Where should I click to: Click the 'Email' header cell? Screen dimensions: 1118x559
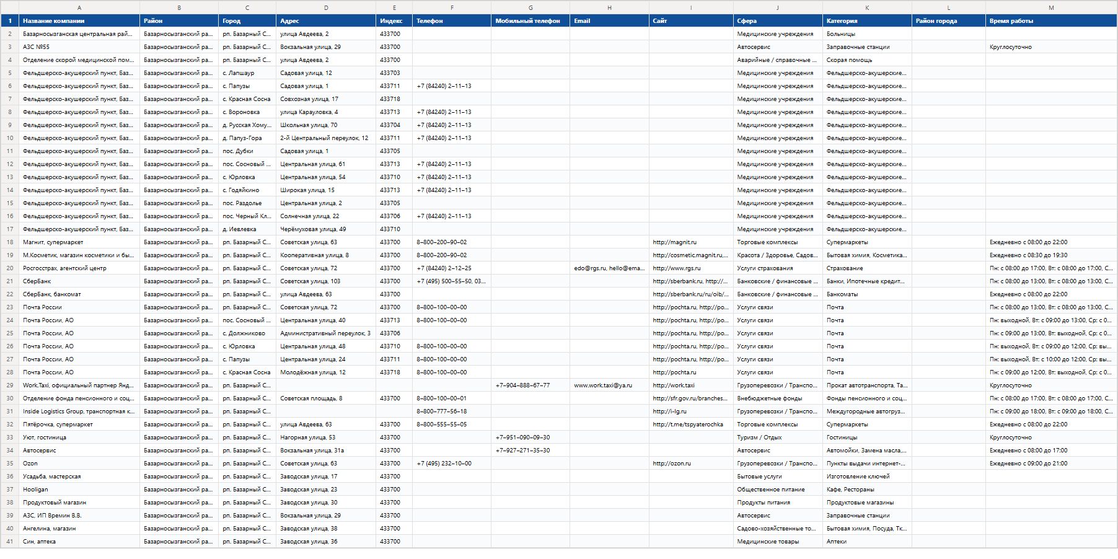pyautogui.click(x=609, y=21)
